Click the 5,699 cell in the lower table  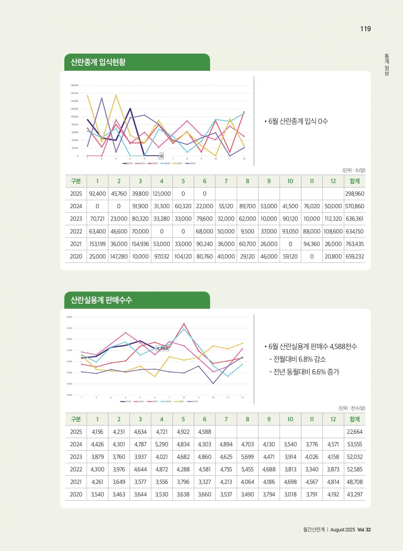[x=247, y=457]
